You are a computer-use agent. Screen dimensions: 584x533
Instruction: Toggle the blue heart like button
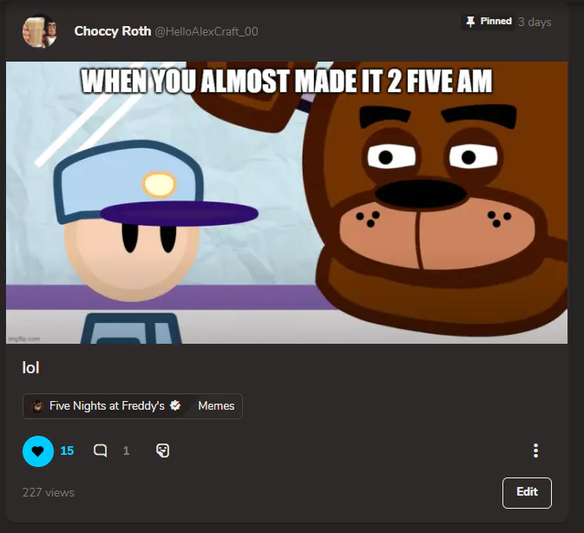38,451
